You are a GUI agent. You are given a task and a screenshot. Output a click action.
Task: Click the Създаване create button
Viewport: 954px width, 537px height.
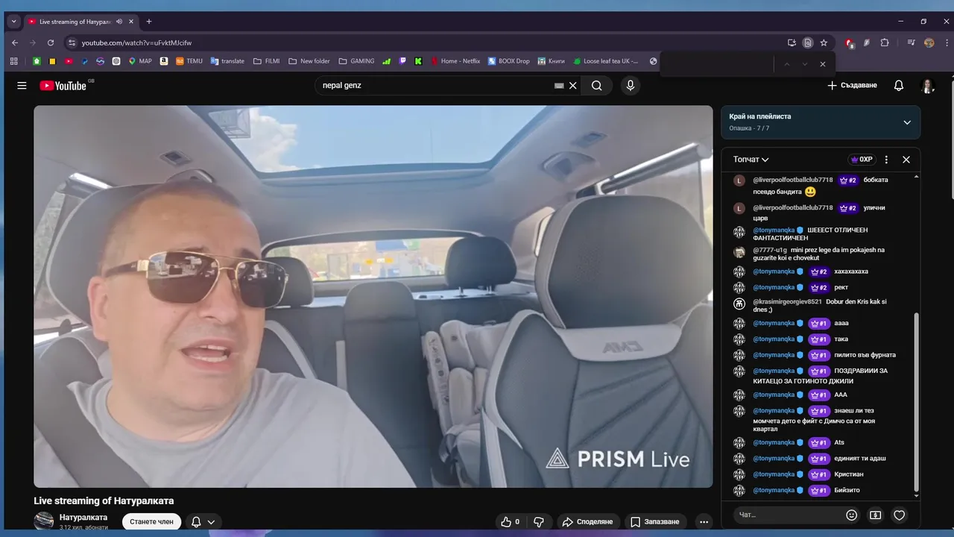tap(852, 86)
